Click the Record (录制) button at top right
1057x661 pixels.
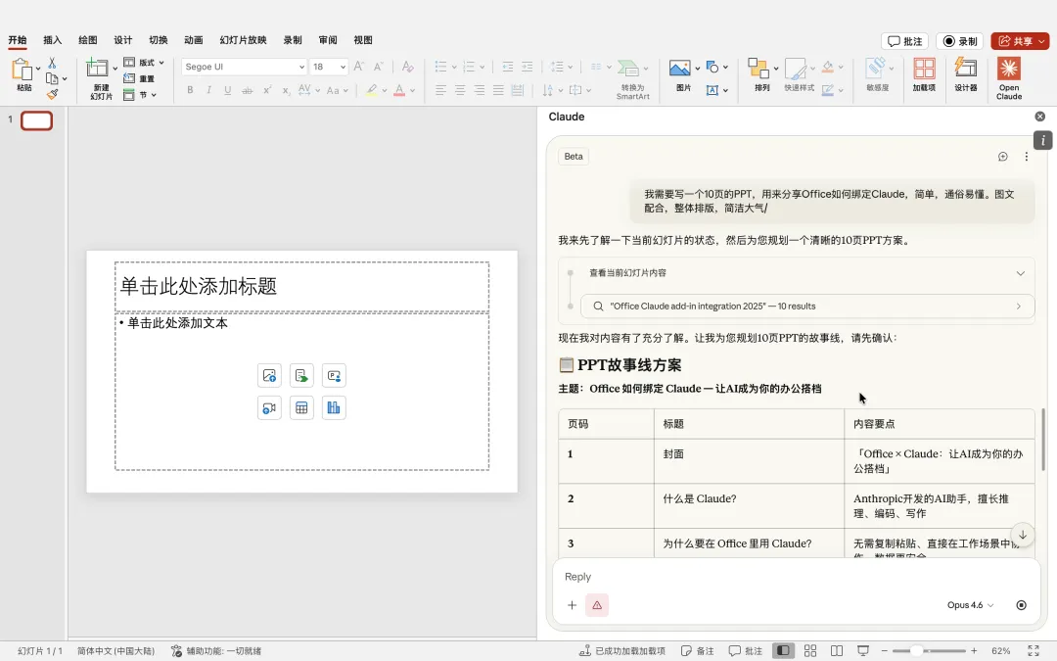point(960,41)
